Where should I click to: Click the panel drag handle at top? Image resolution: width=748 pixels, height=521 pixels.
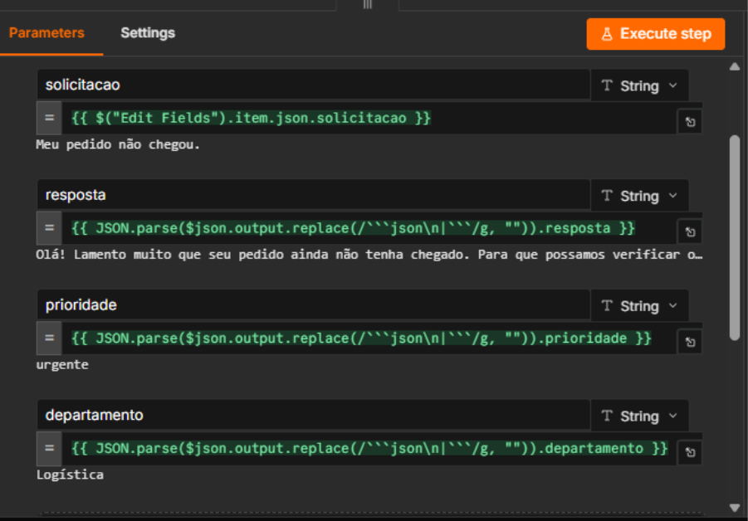coord(367,4)
